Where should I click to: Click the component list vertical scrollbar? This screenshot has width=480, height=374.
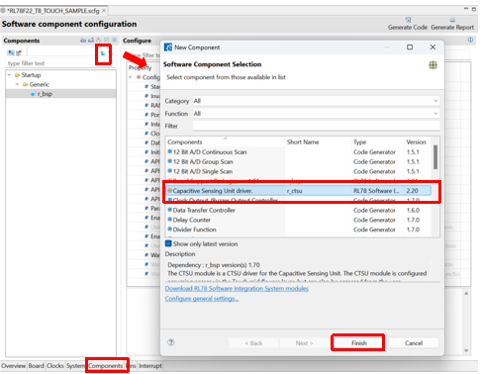tap(435, 157)
